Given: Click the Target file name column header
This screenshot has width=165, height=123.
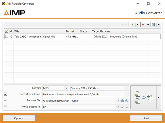Looking at the screenshot, I should (119, 31).
